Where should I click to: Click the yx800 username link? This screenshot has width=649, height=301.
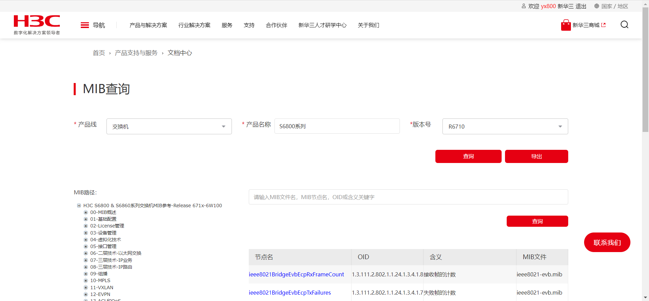[x=548, y=6]
